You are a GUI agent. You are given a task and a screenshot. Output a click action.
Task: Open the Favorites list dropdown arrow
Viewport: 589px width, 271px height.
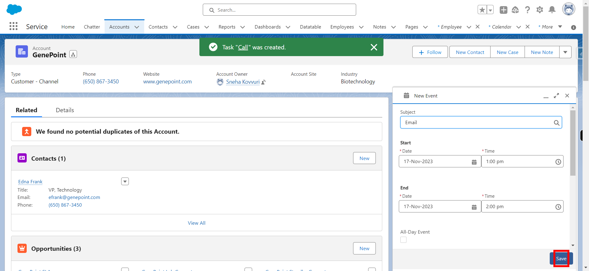click(490, 10)
